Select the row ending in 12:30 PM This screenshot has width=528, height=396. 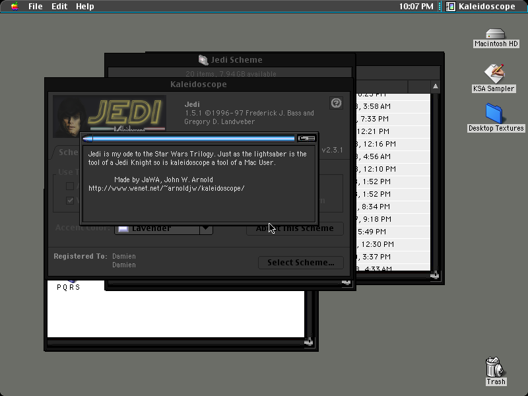(x=393, y=244)
